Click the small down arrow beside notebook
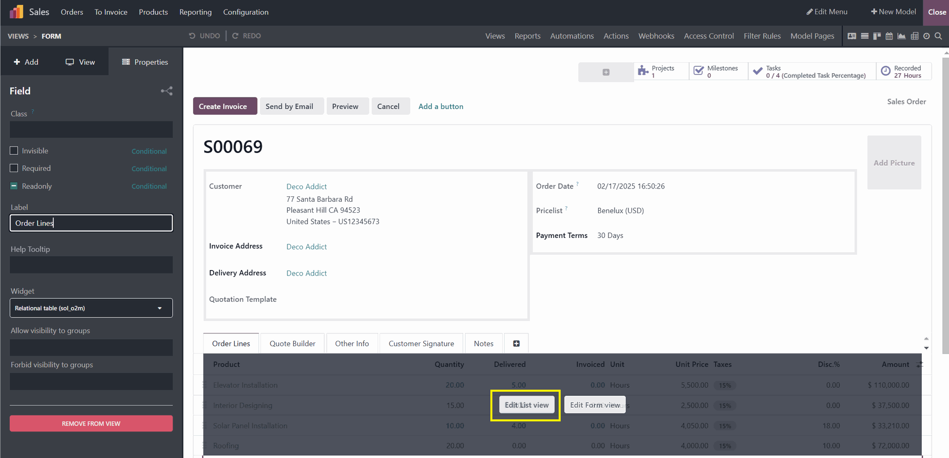The image size is (949, 458). (926, 348)
